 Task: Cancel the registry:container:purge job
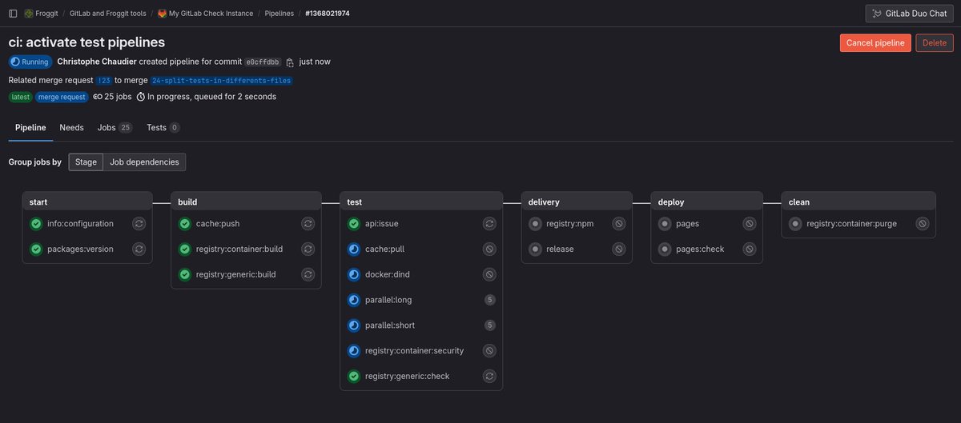[x=922, y=224]
